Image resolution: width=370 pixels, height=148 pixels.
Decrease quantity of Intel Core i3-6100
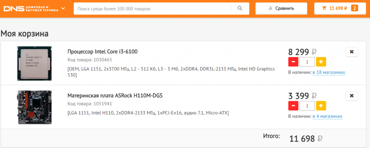pos(293,62)
